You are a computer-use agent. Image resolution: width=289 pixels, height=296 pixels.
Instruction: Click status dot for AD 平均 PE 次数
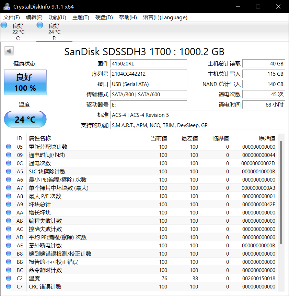point(9,237)
